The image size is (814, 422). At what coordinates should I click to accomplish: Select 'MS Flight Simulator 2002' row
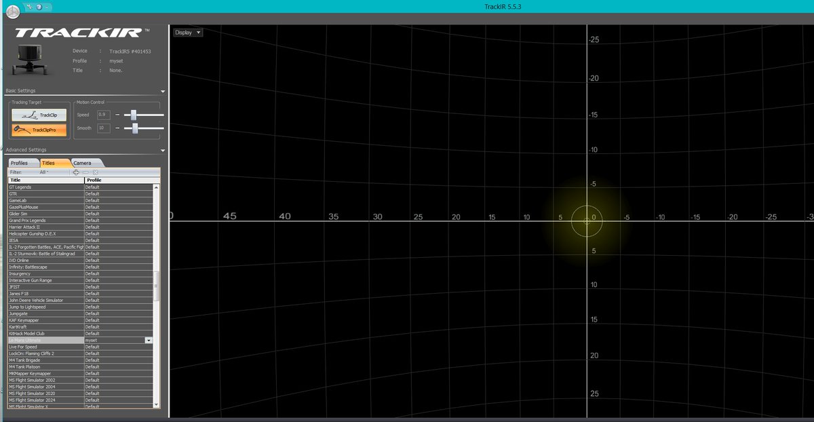81,380
